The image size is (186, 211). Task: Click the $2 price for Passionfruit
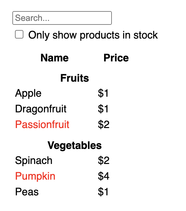(104, 124)
